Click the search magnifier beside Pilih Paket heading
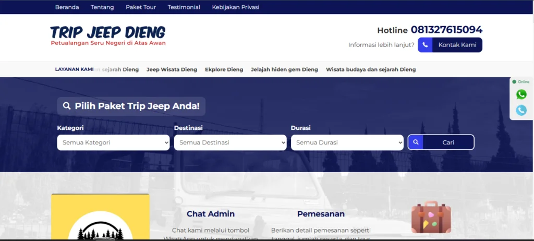The width and height of the screenshot is (534, 241). (x=67, y=106)
